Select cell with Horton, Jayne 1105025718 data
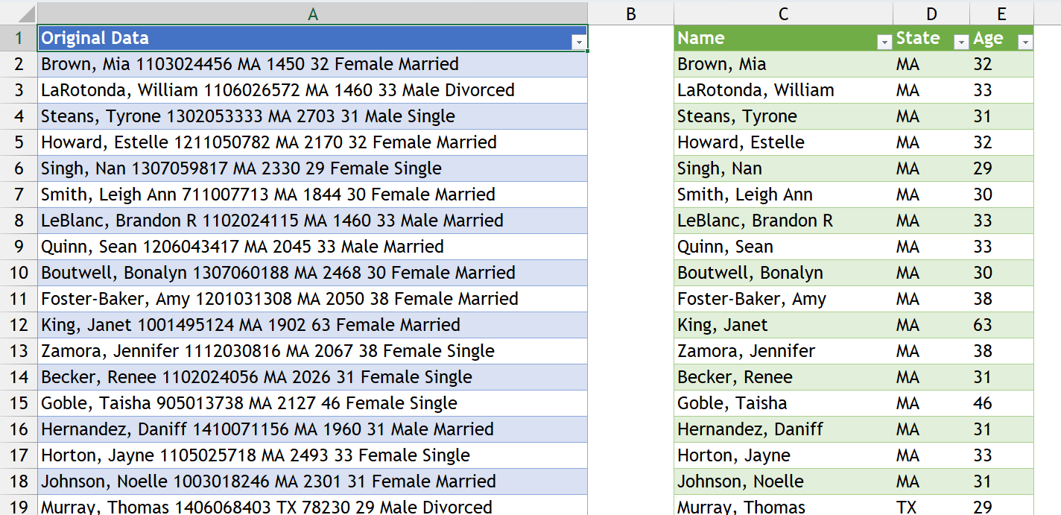Image resolution: width=1061 pixels, height=515 pixels. (x=312, y=455)
